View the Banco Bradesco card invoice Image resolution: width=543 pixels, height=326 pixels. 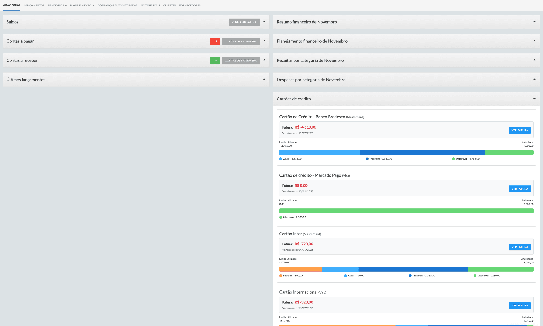(519, 130)
